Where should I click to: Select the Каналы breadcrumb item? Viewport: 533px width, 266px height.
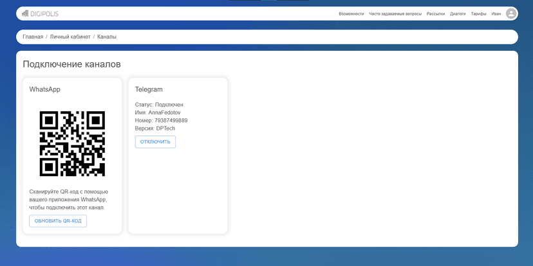pos(107,37)
